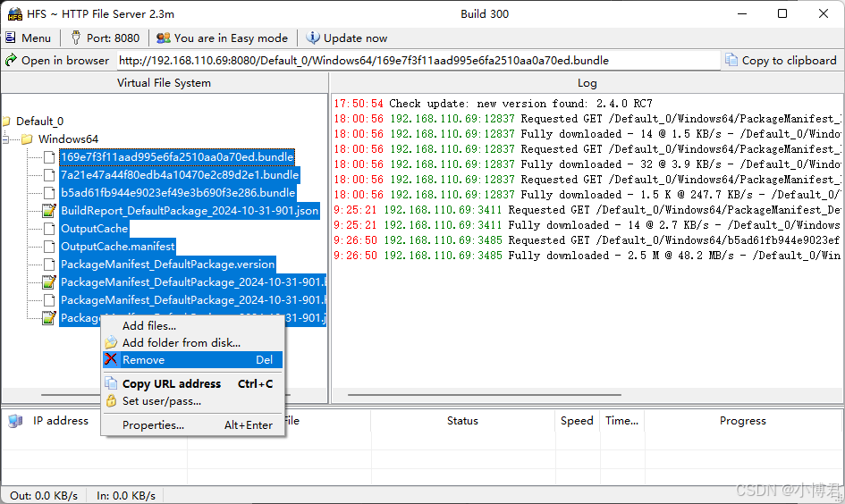The image size is (845, 504).
Task: Click the padlock icon beside Set user/pass
Action: tap(111, 400)
